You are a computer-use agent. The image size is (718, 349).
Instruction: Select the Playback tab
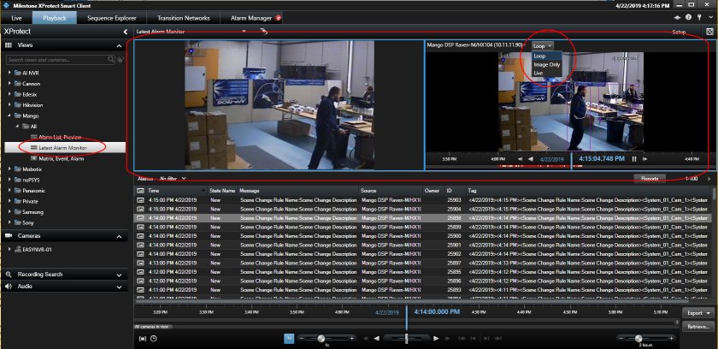(x=55, y=18)
